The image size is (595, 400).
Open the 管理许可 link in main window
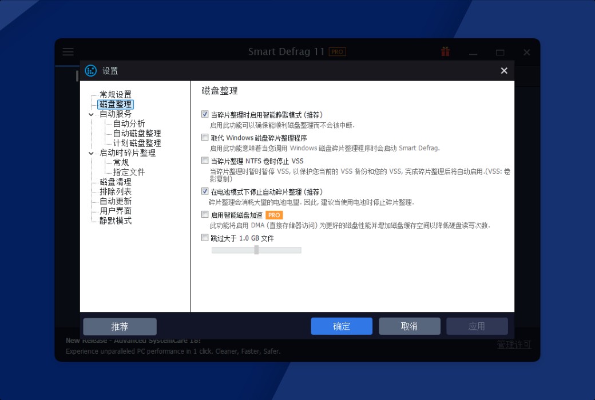[514, 345]
